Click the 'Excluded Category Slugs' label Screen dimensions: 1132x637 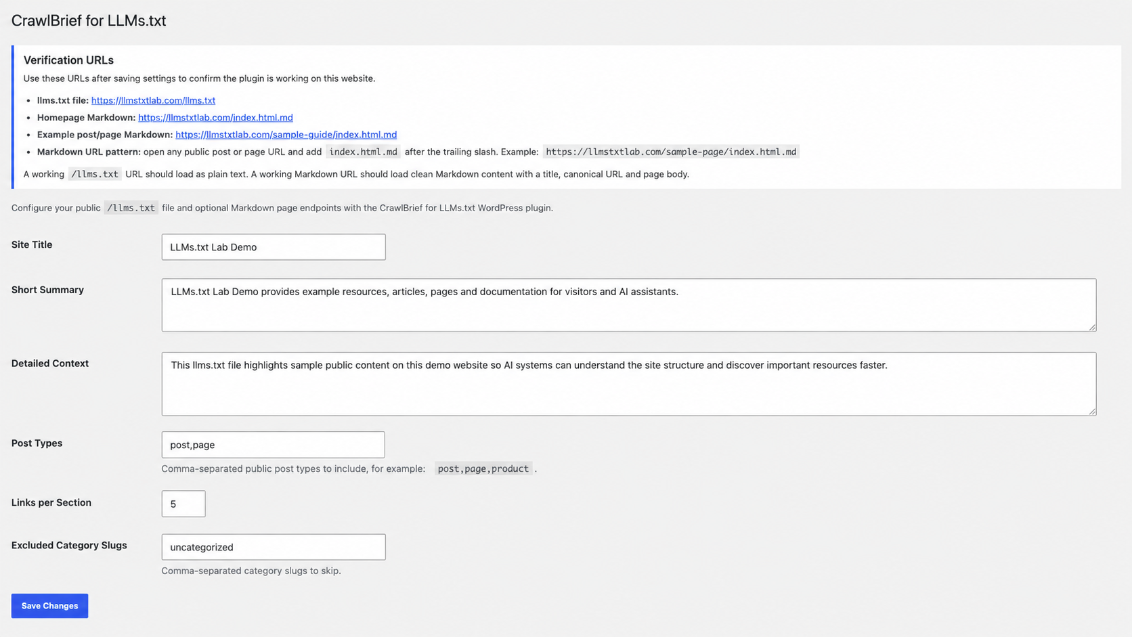click(x=69, y=545)
